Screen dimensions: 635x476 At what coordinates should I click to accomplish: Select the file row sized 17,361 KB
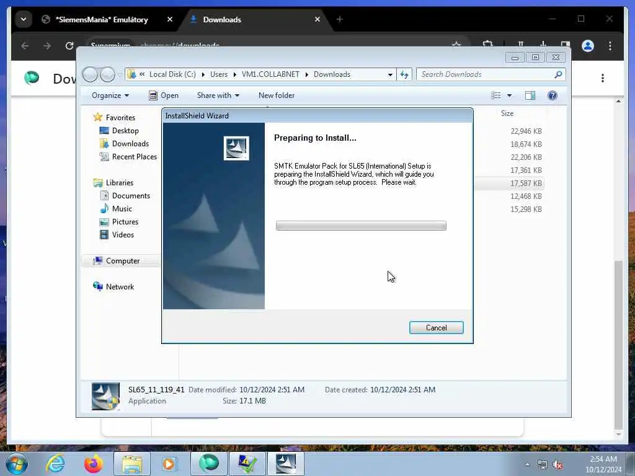tap(526, 170)
